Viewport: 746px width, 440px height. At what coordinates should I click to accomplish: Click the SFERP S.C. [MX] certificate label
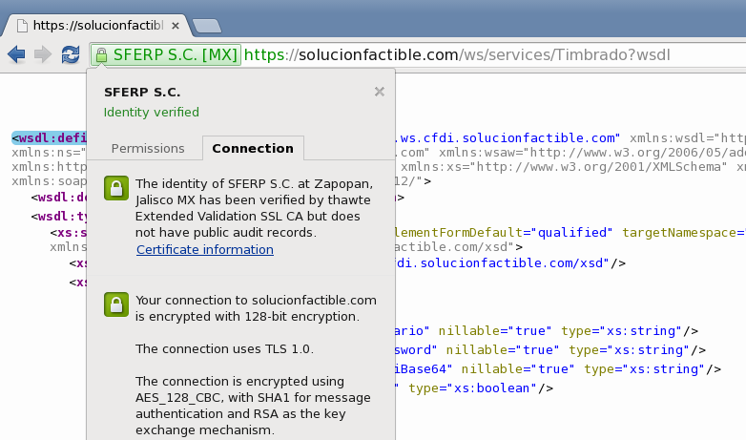(x=175, y=54)
